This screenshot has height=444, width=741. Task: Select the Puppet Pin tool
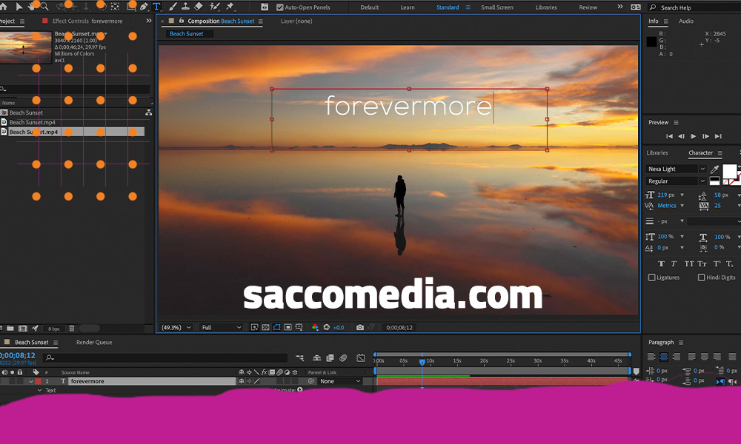230,7
